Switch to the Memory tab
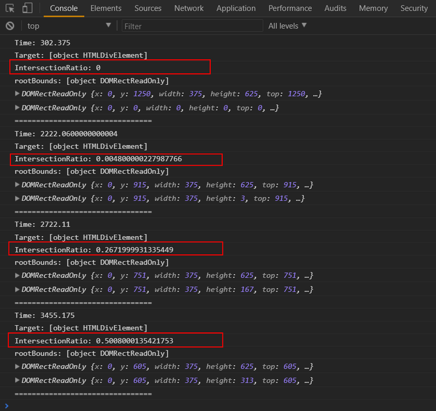Screen dimensions: 436x411 click(373, 8)
